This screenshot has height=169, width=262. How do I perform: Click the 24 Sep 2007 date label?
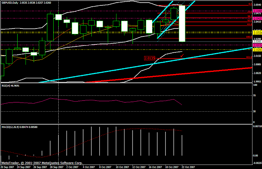[24, 167]
